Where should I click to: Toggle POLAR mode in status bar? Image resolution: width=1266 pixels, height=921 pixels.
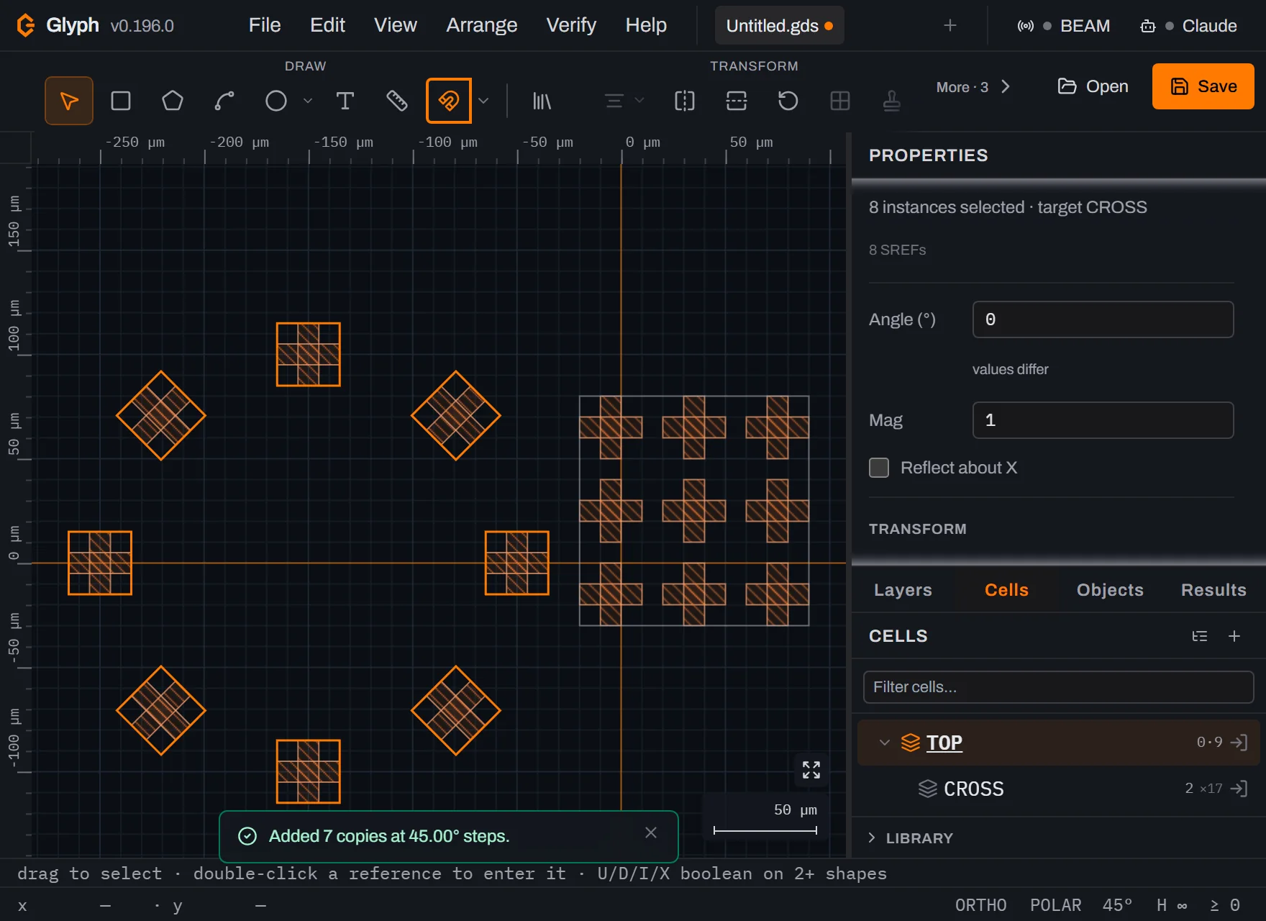[1056, 905]
